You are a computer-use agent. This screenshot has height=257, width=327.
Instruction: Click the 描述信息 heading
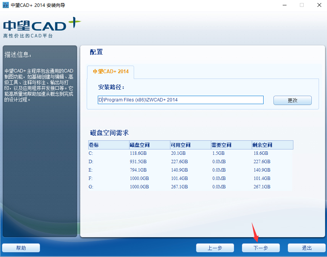tap(18, 55)
